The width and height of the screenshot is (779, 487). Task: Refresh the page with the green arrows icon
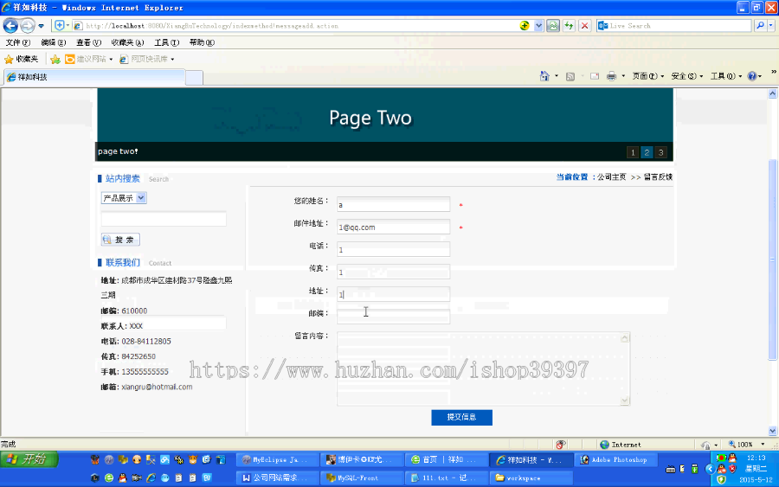[x=569, y=26]
